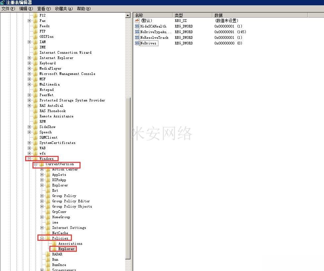The width and height of the screenshot is (324, 271).
Task: Click the NoResolveTrack DWORD value icon
Action: (137, 37)
